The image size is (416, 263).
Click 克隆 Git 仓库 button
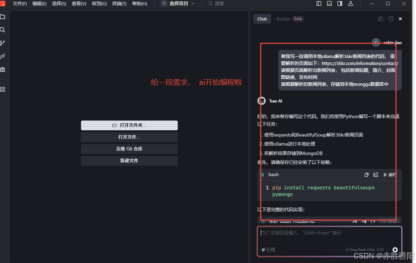click(x=129, y=149)
